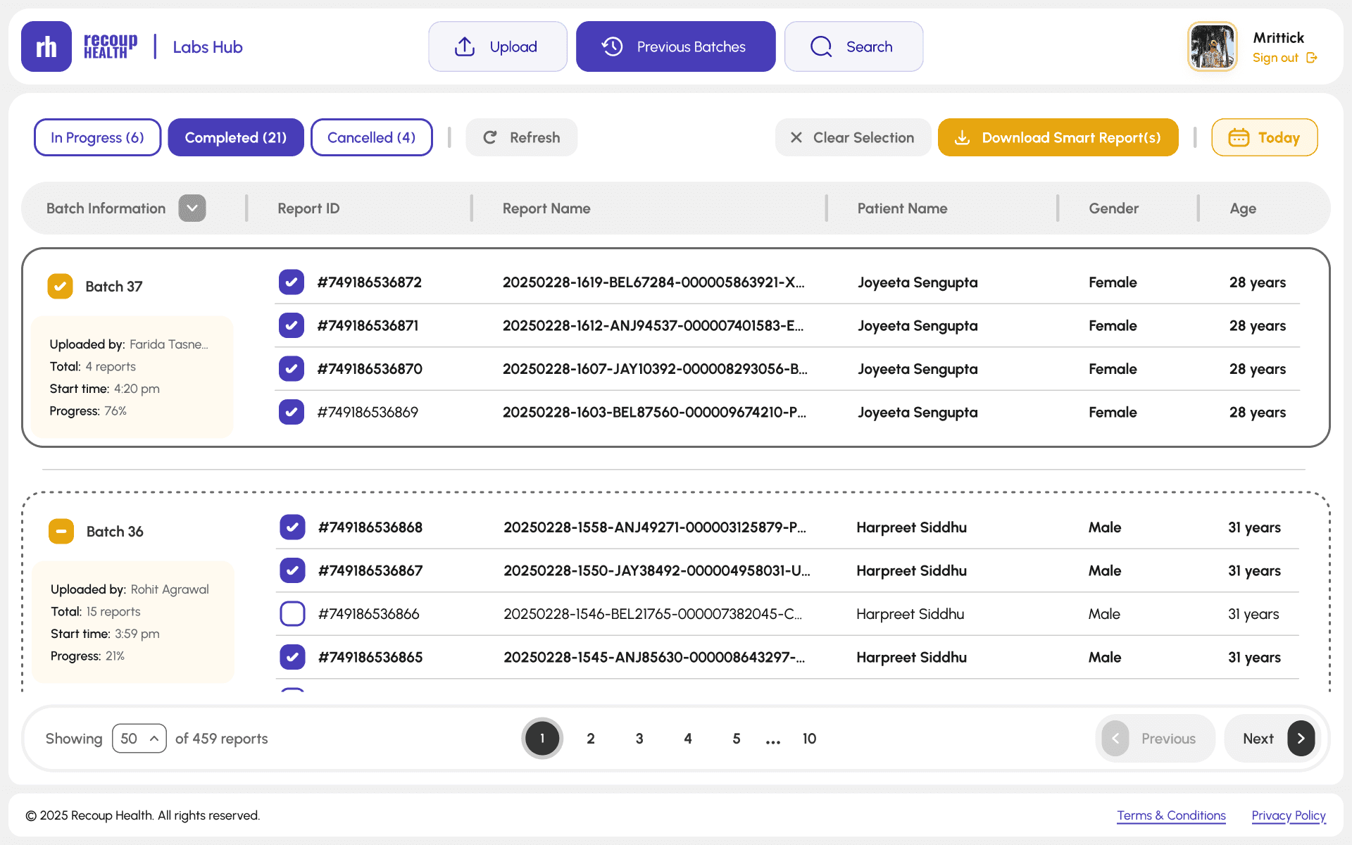Click the rh Recoup Health logo icon
Screen dimensions: 1352x845
click(46, 46)
